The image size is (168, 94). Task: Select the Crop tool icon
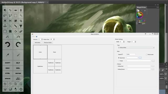21,21
